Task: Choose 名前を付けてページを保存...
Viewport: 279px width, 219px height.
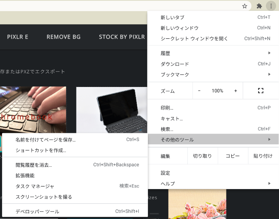Action: point(75,140)
